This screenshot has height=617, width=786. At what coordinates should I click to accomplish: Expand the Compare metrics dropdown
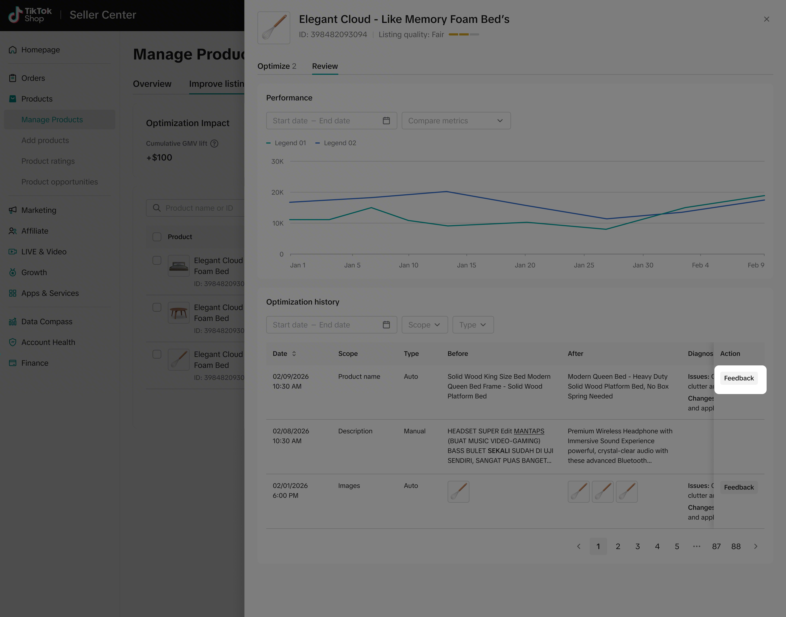click(456, 121)
